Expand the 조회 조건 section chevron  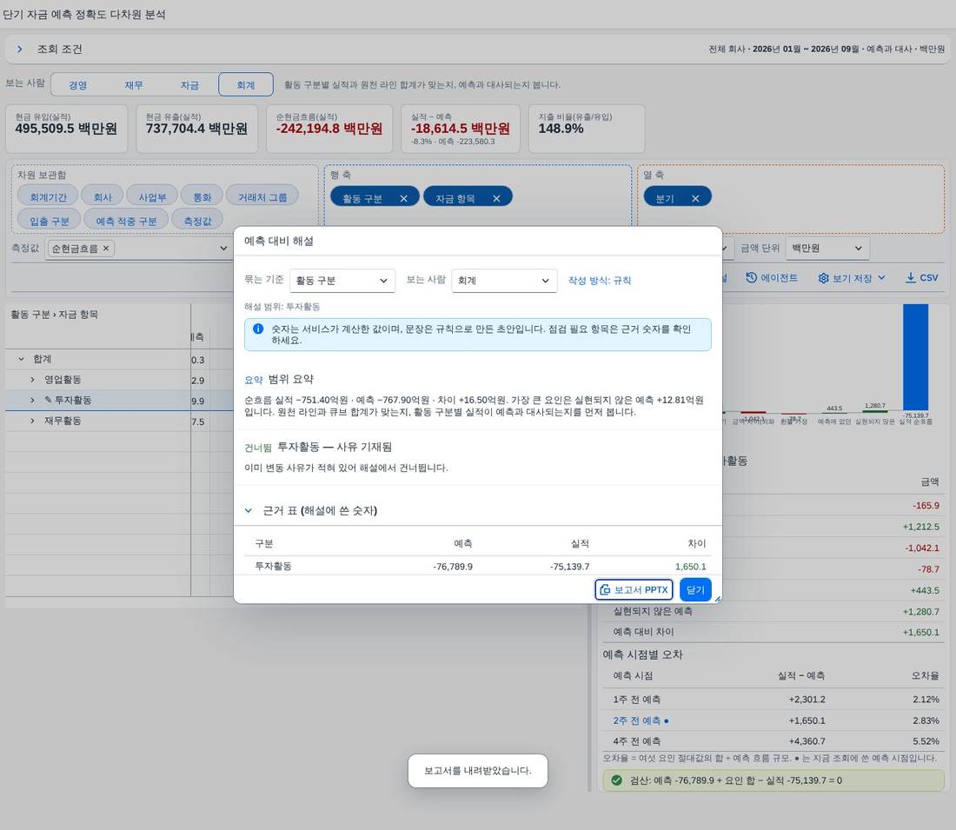point(19,49)
